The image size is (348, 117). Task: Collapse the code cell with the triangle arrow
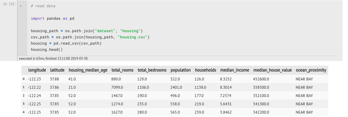21,6
